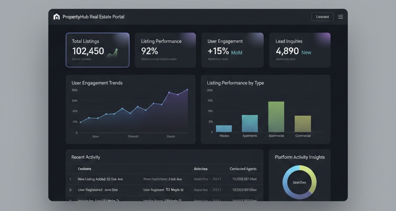Open the hamburger menu icon
The width and height of the screenshot is (396, 211).
click(340, 17)
